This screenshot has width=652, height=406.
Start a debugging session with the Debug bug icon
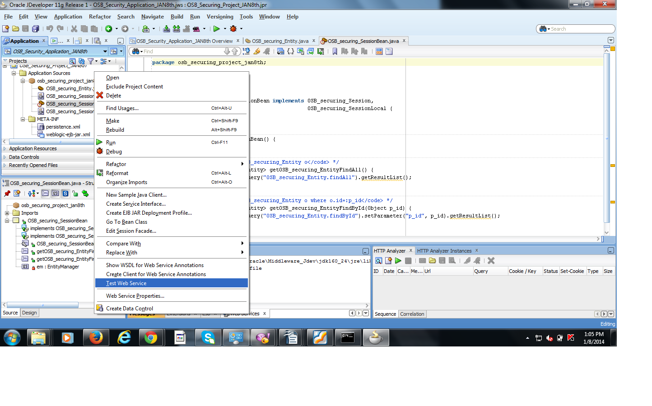[234, 28]
